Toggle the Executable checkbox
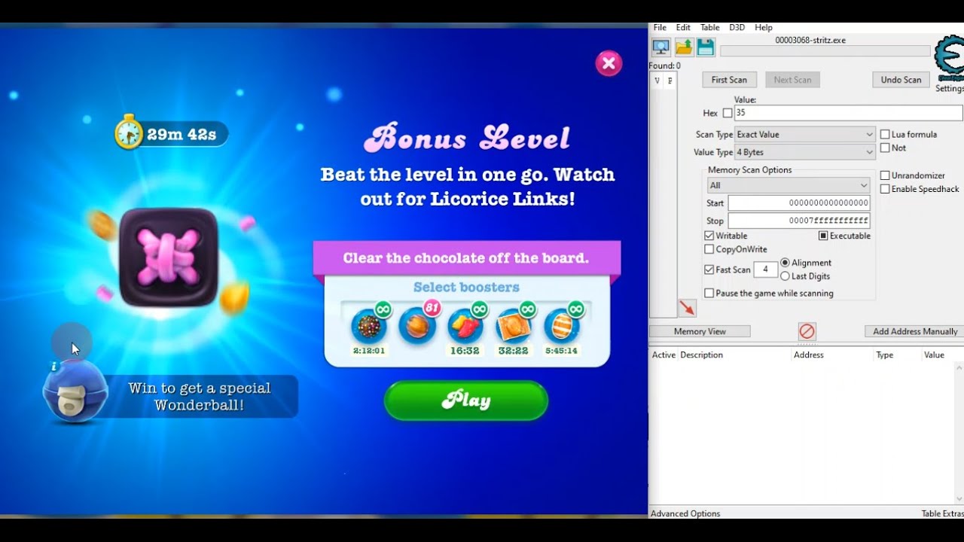 pos(823,236)
